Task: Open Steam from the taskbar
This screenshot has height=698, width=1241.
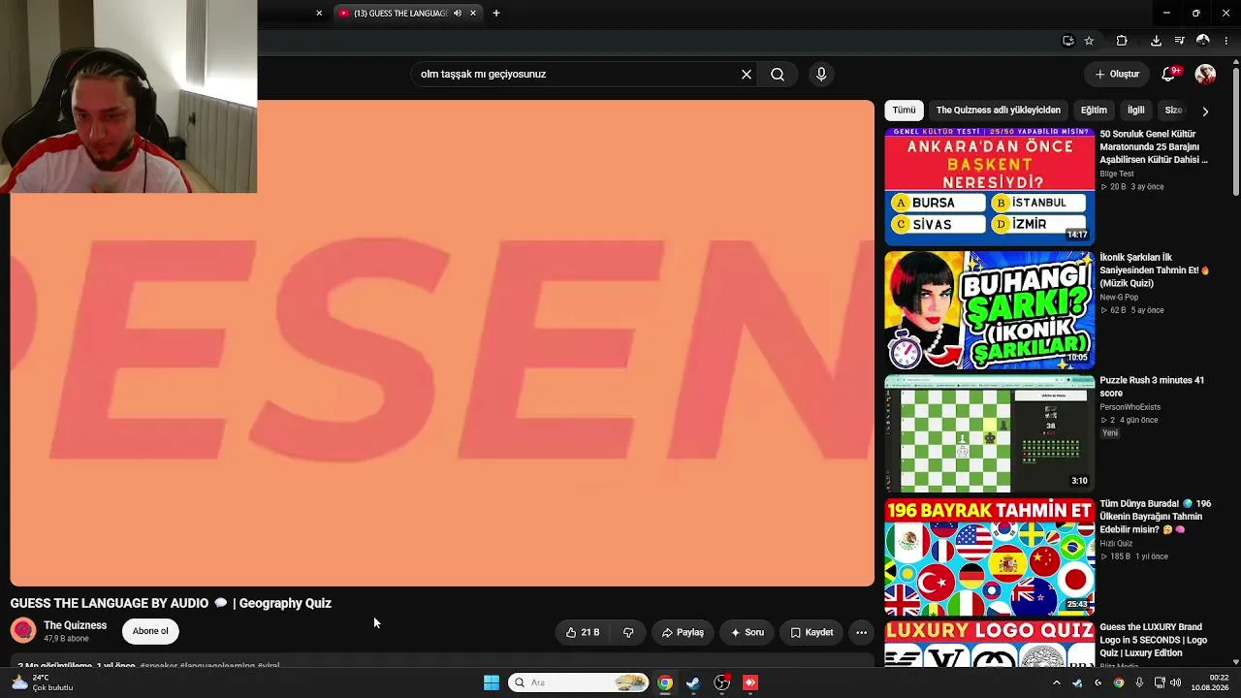Action: click(x=693, y=682)
